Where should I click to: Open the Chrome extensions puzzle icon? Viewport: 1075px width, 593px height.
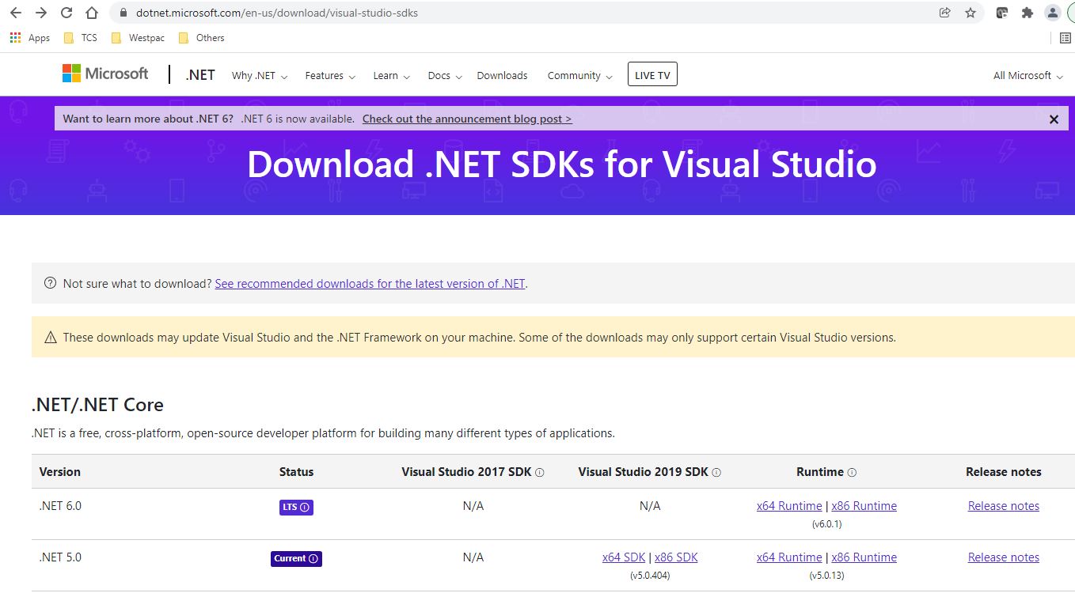1028,13
